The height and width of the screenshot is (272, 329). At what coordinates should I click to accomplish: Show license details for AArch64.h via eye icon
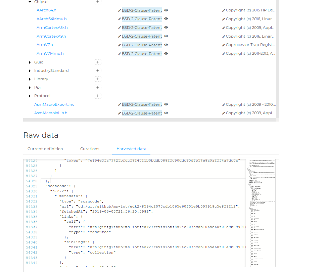pyautogui.click(x=166, y=10)
